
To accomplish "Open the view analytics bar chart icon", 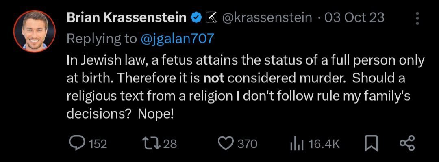I will coord(297,144).
